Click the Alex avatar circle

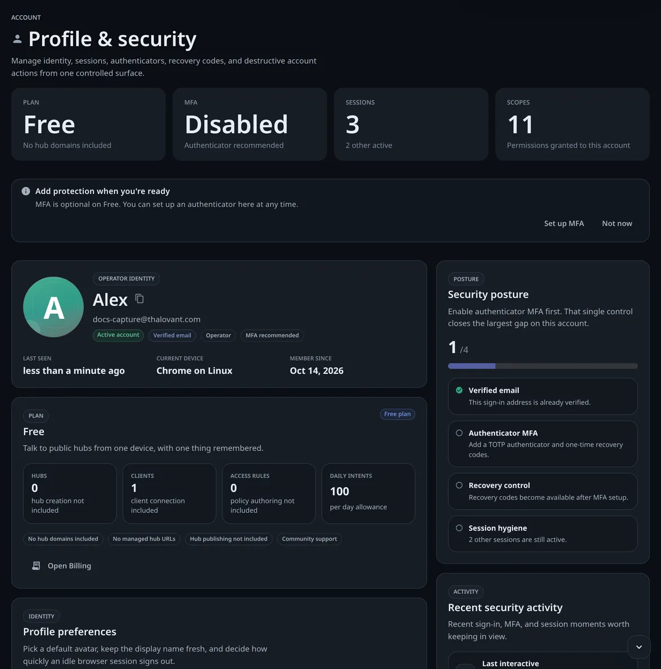coord(53,307)
